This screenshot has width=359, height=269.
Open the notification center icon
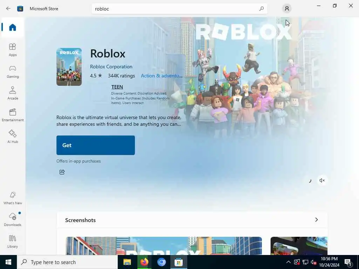pos(348,263)
